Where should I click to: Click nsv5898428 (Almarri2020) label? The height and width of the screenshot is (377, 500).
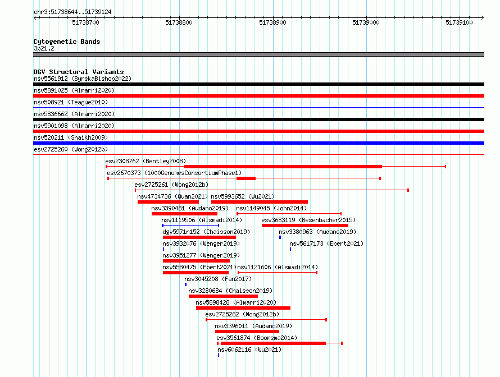(x=237, y=302)
